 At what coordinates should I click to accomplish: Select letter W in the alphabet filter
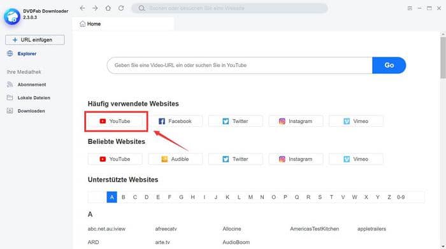click(354, 197)
